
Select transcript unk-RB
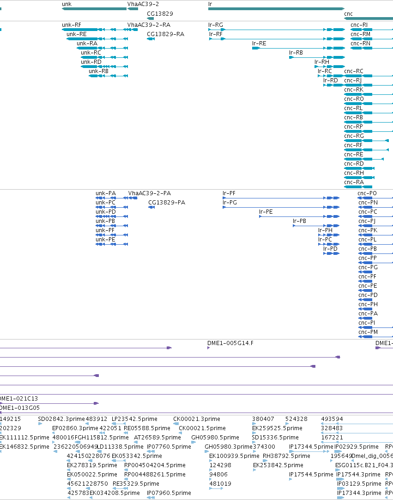(98, 71)
